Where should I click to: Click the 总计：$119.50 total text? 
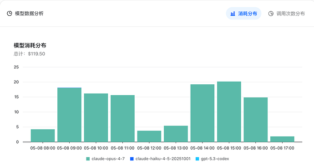29,54
